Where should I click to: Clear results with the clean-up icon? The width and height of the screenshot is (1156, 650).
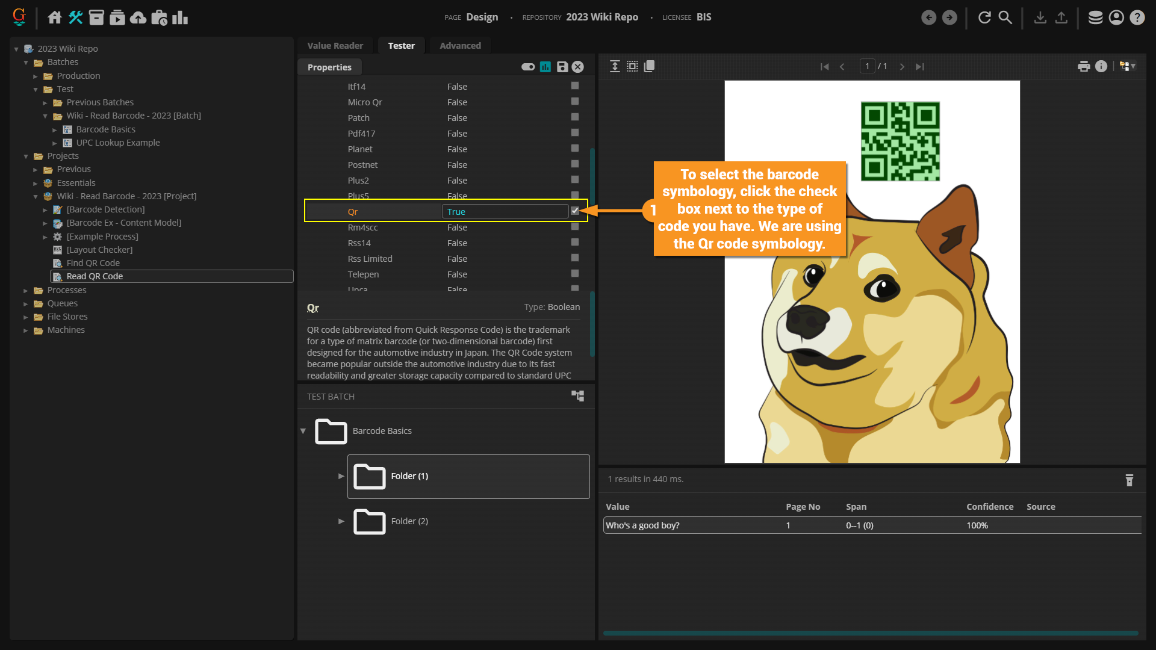click(1129, 480)
